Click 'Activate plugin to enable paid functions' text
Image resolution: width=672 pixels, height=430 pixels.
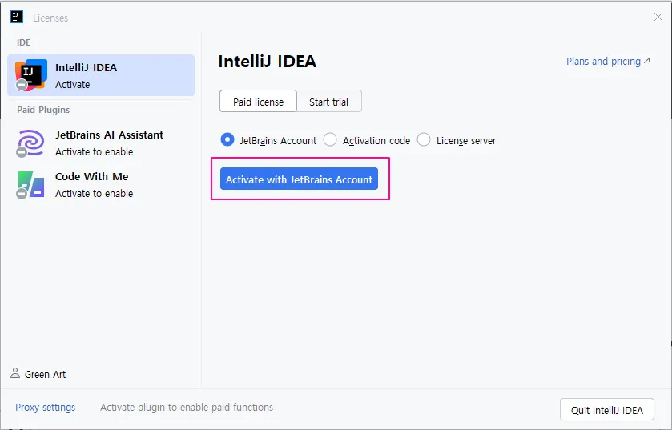(187, 407)
